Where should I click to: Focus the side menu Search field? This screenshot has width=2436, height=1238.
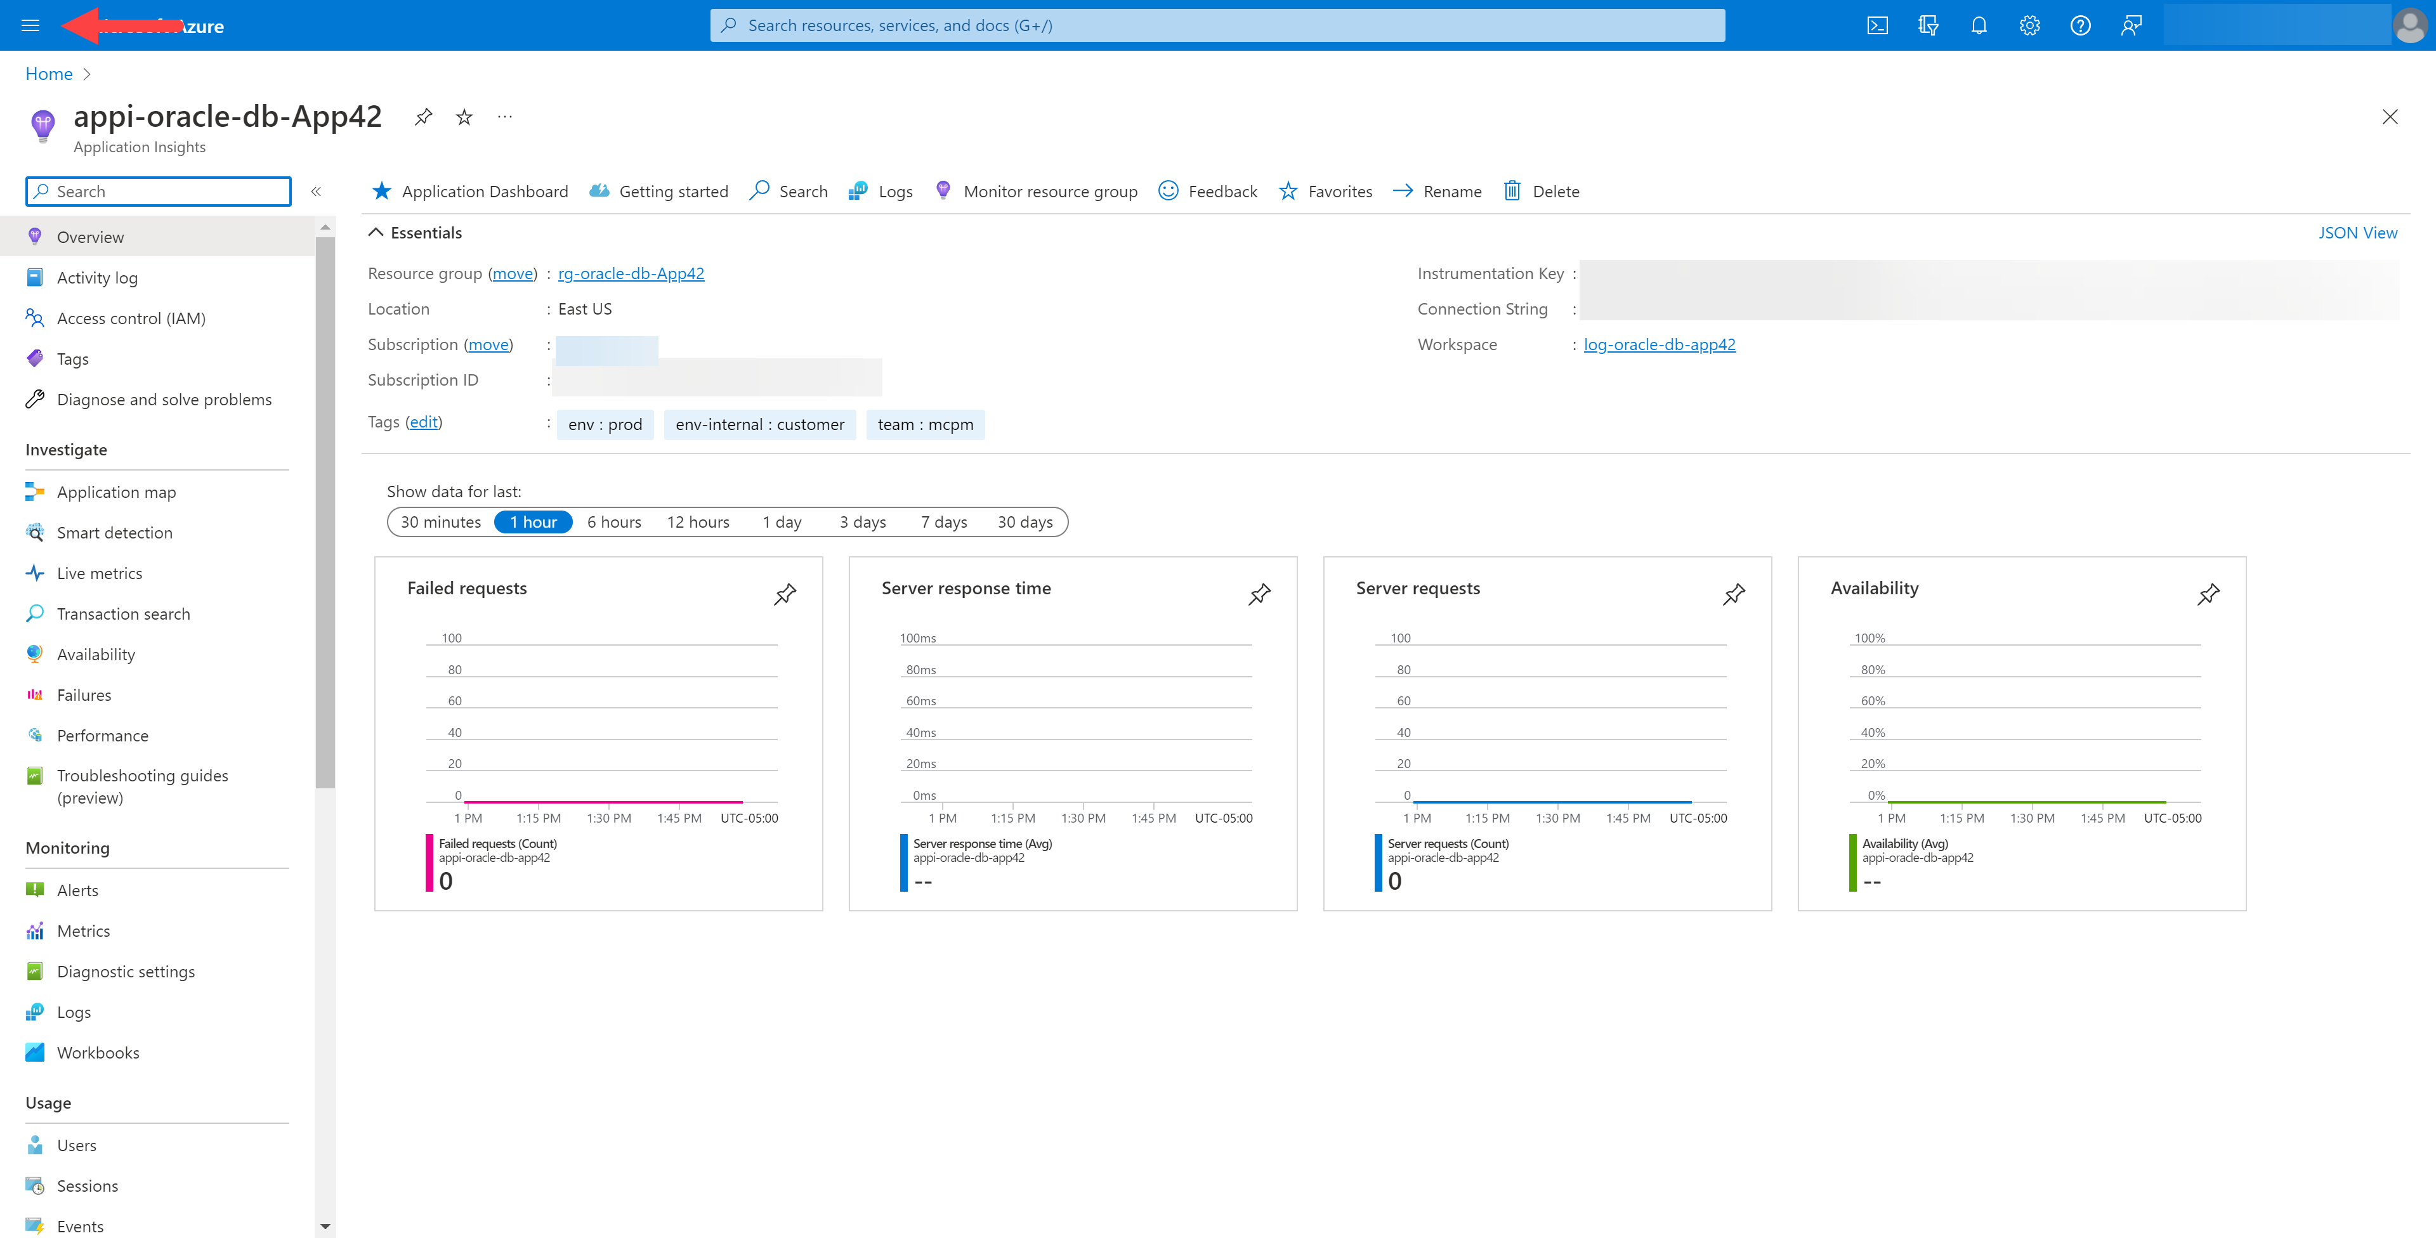coord(158,191)
